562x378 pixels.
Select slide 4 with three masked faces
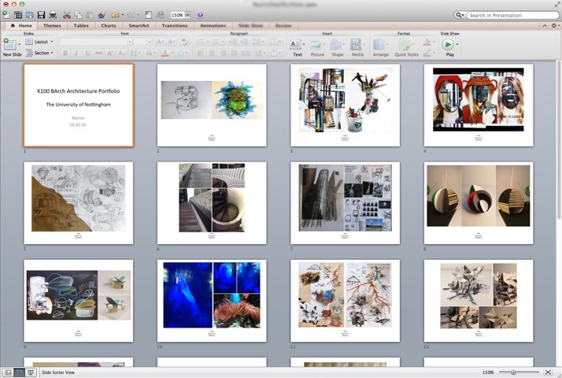pos(479,105)
